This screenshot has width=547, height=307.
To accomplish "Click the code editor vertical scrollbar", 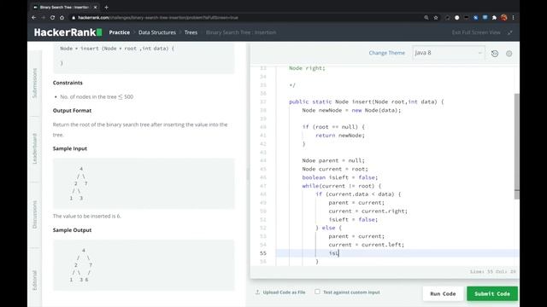I will point(516,146).
